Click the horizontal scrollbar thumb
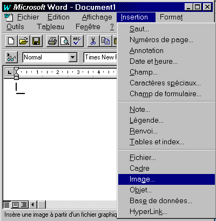The width and height of the screenshot is (216, 221). [42, 205]
